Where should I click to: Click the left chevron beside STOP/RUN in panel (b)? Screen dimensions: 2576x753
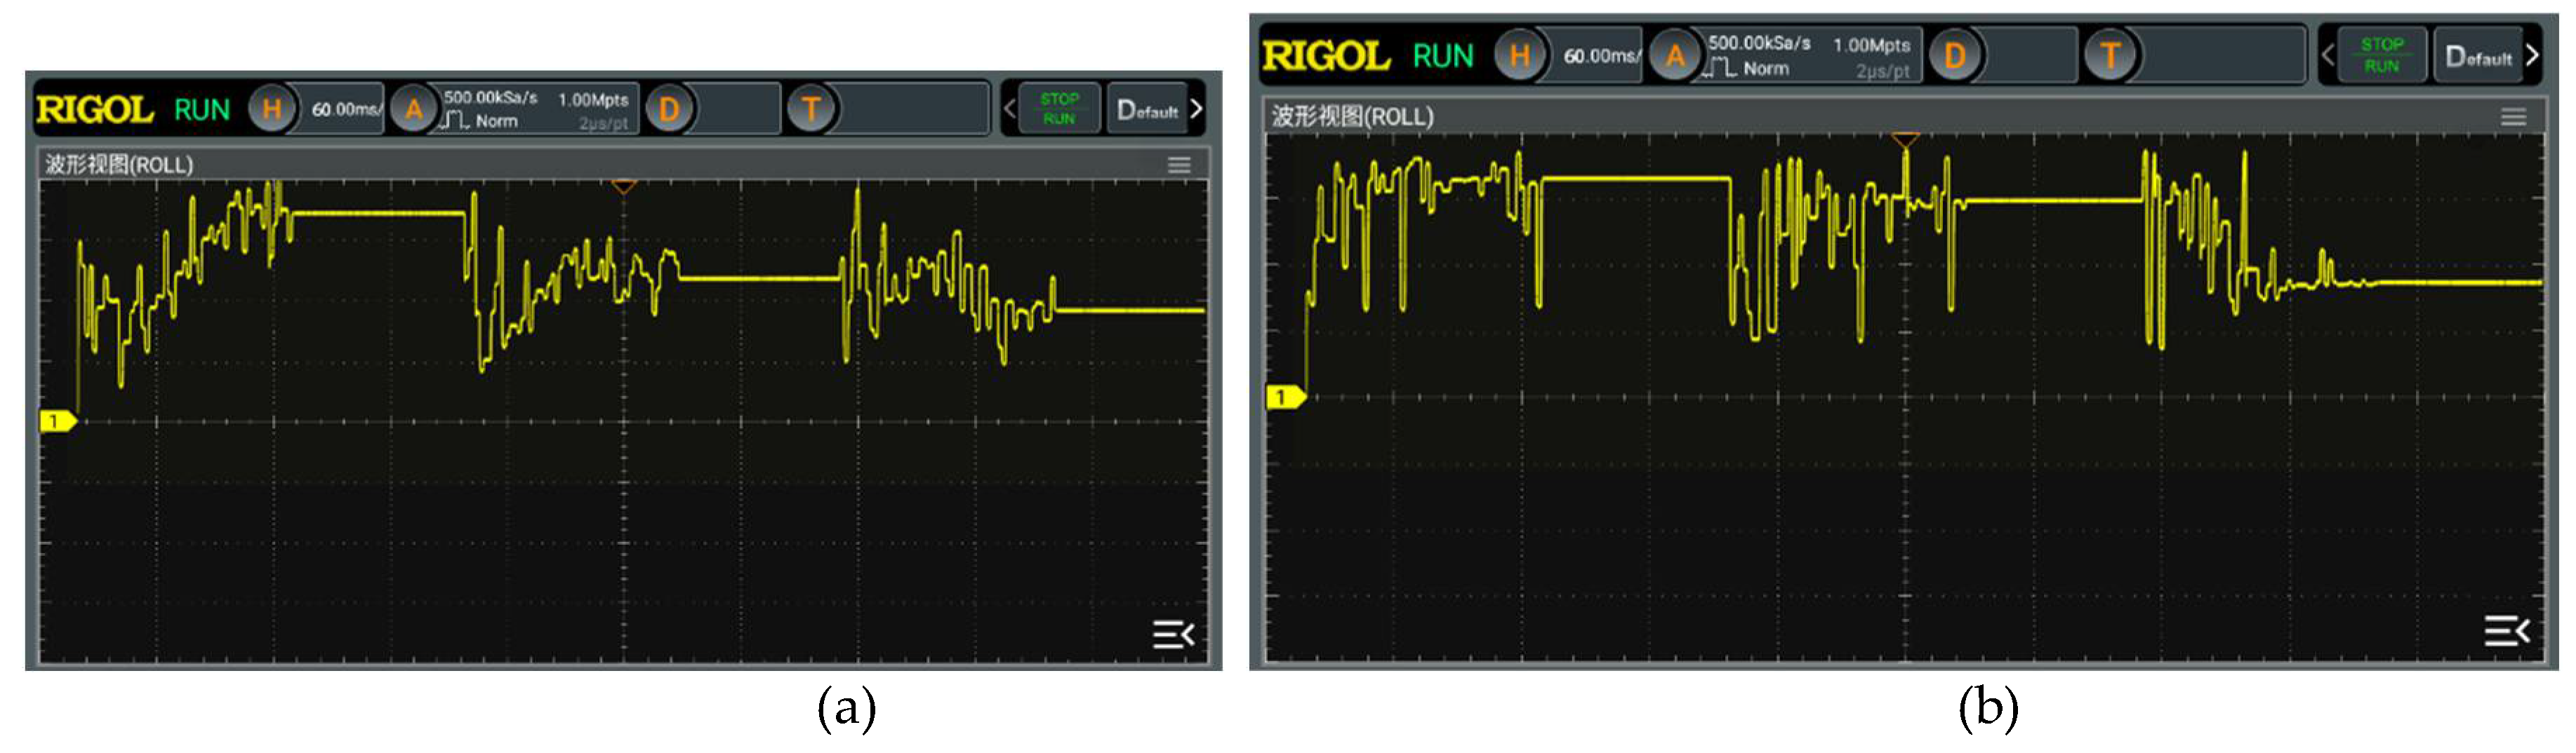(x=2327, y=55)
